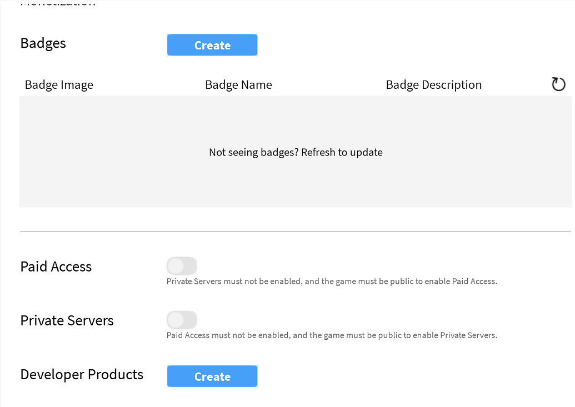
Task: Click the horizontal divider below badges table
Action: point(296,232)
